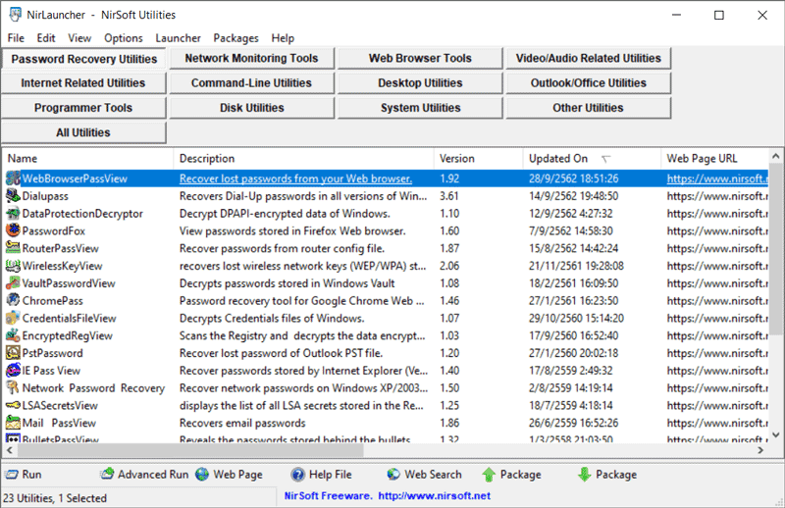Click the RouterPassView icon
This screenshot has width=785, height=508.
point(13,248)
